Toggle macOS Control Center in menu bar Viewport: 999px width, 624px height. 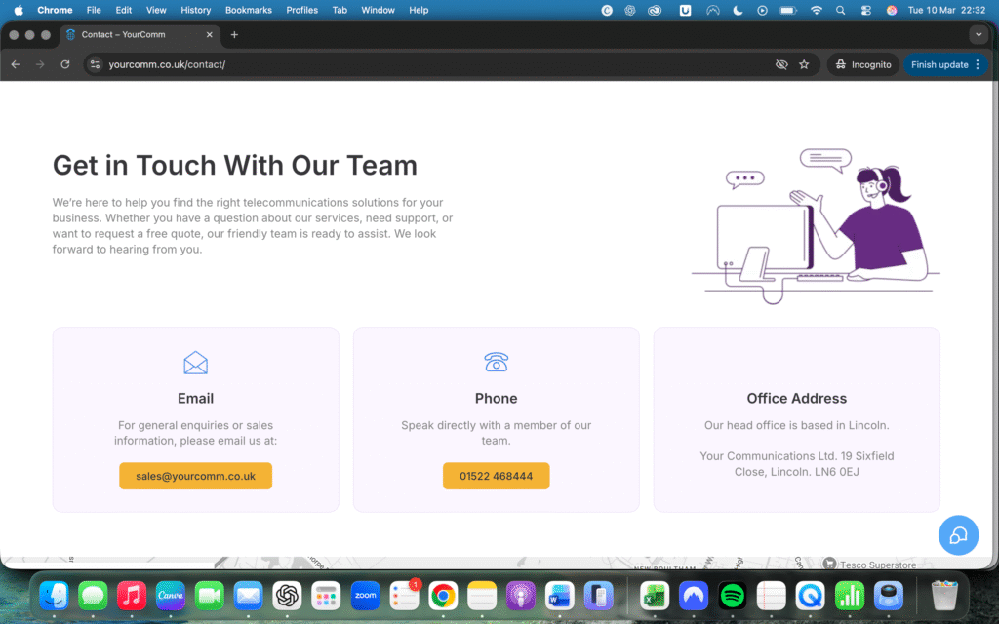866,10
